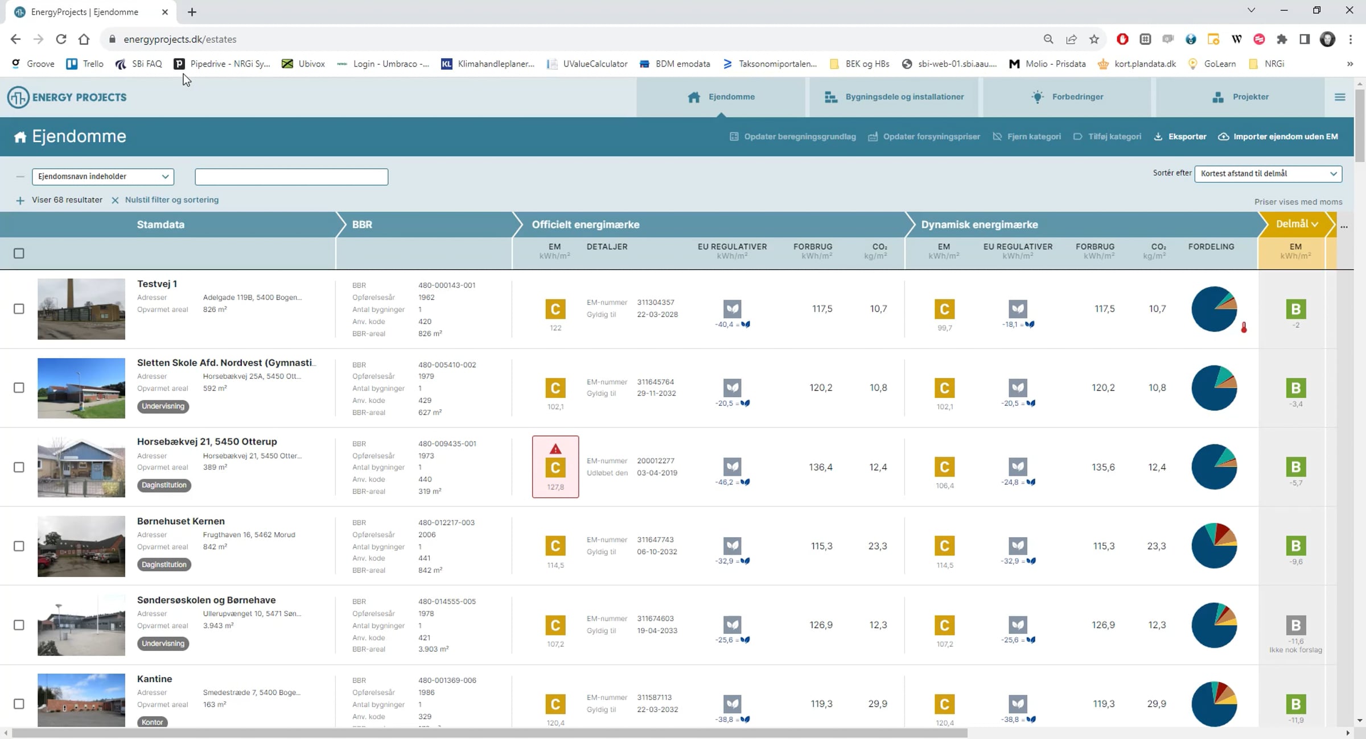The height and width of the screenshot is (739, 1366).
Task: Click the Eksporter download icon
Action: coord(1158,137)
